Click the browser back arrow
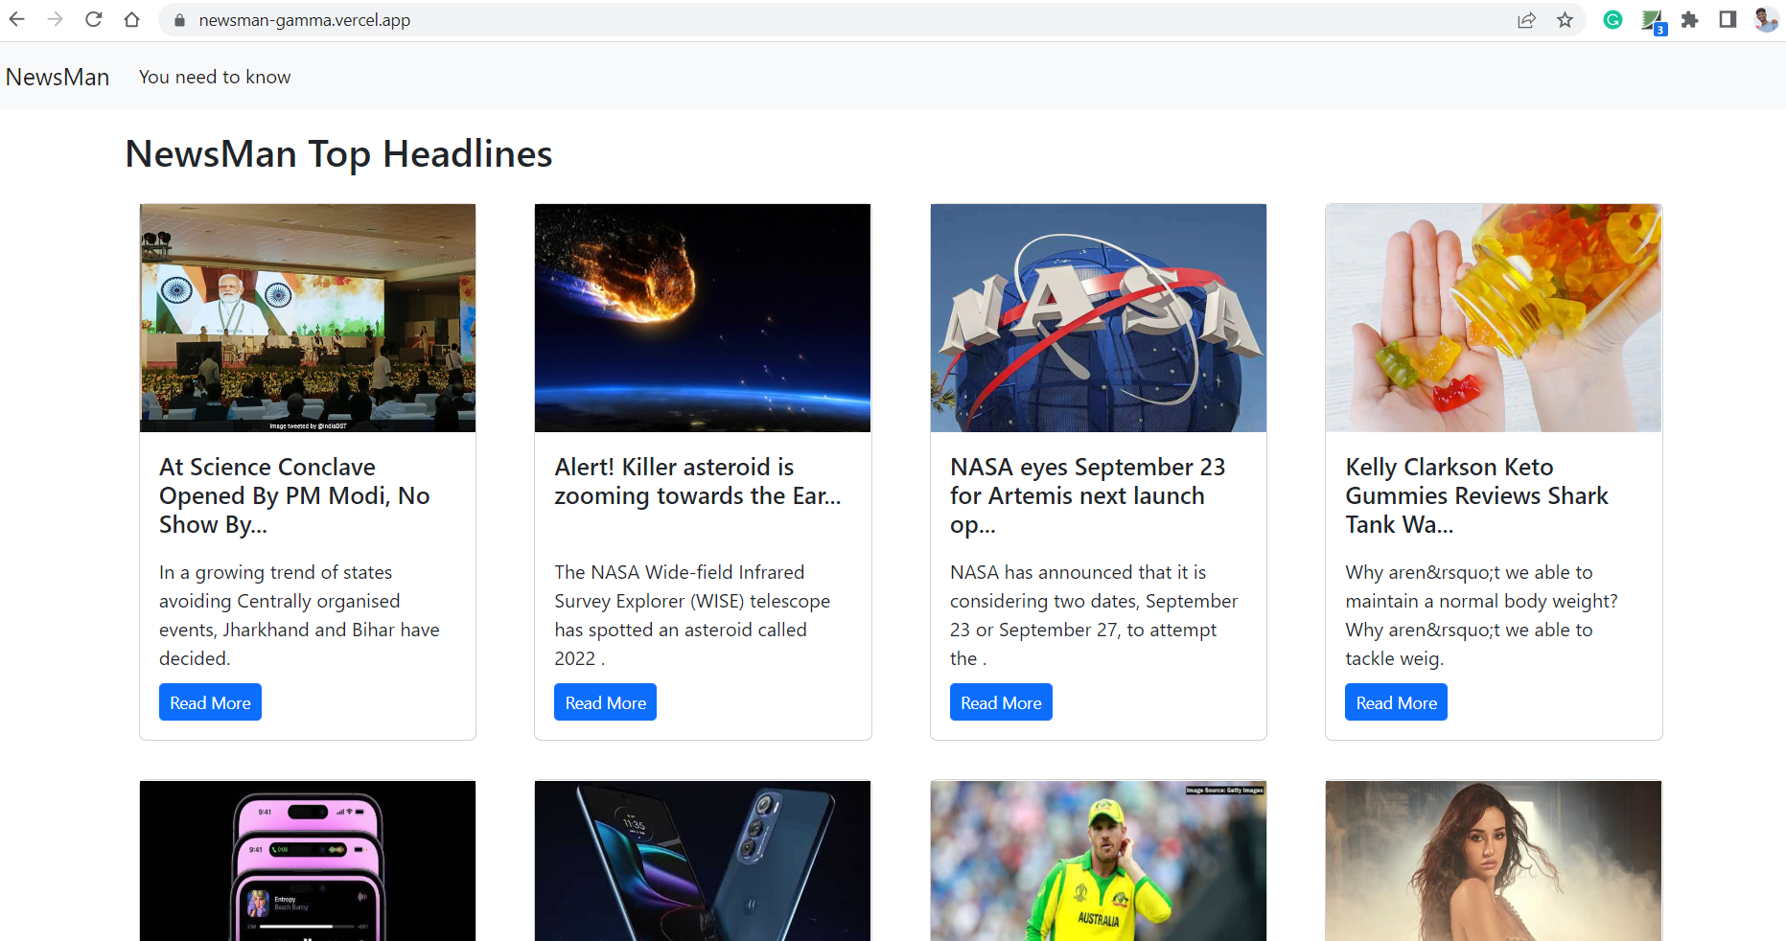 coord(17,19)
